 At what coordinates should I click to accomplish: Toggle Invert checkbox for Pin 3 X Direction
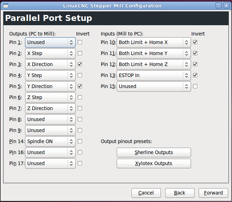[80, 64]
